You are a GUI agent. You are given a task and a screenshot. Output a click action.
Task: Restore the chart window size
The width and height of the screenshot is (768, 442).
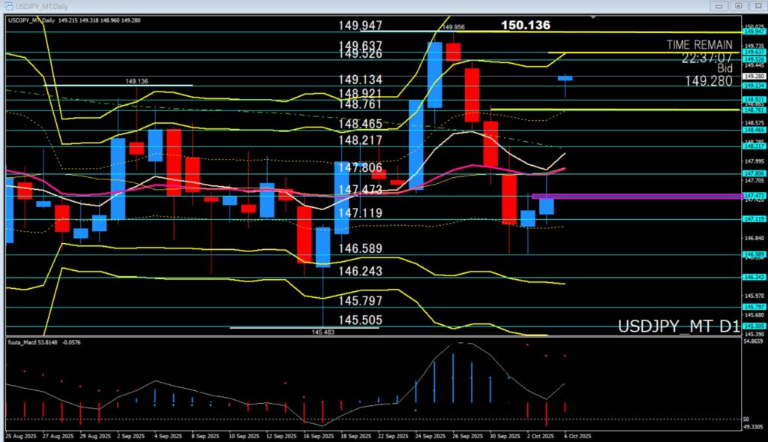click(739, 6)
